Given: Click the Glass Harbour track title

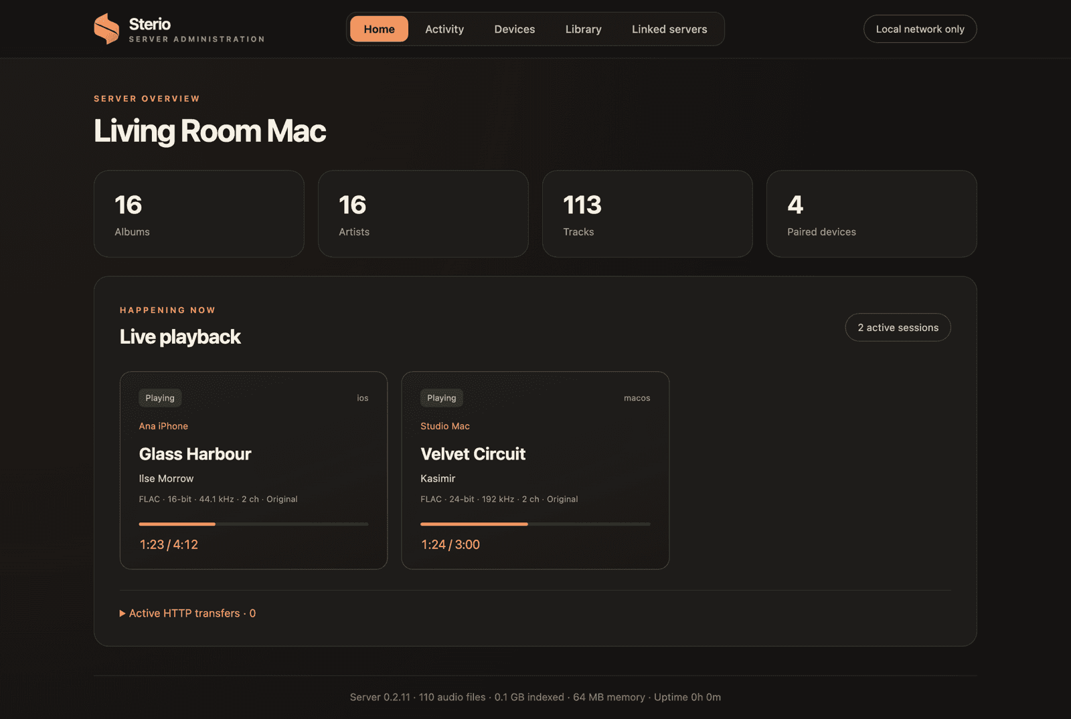Looking at the screenshot, I should coord(195,454).
